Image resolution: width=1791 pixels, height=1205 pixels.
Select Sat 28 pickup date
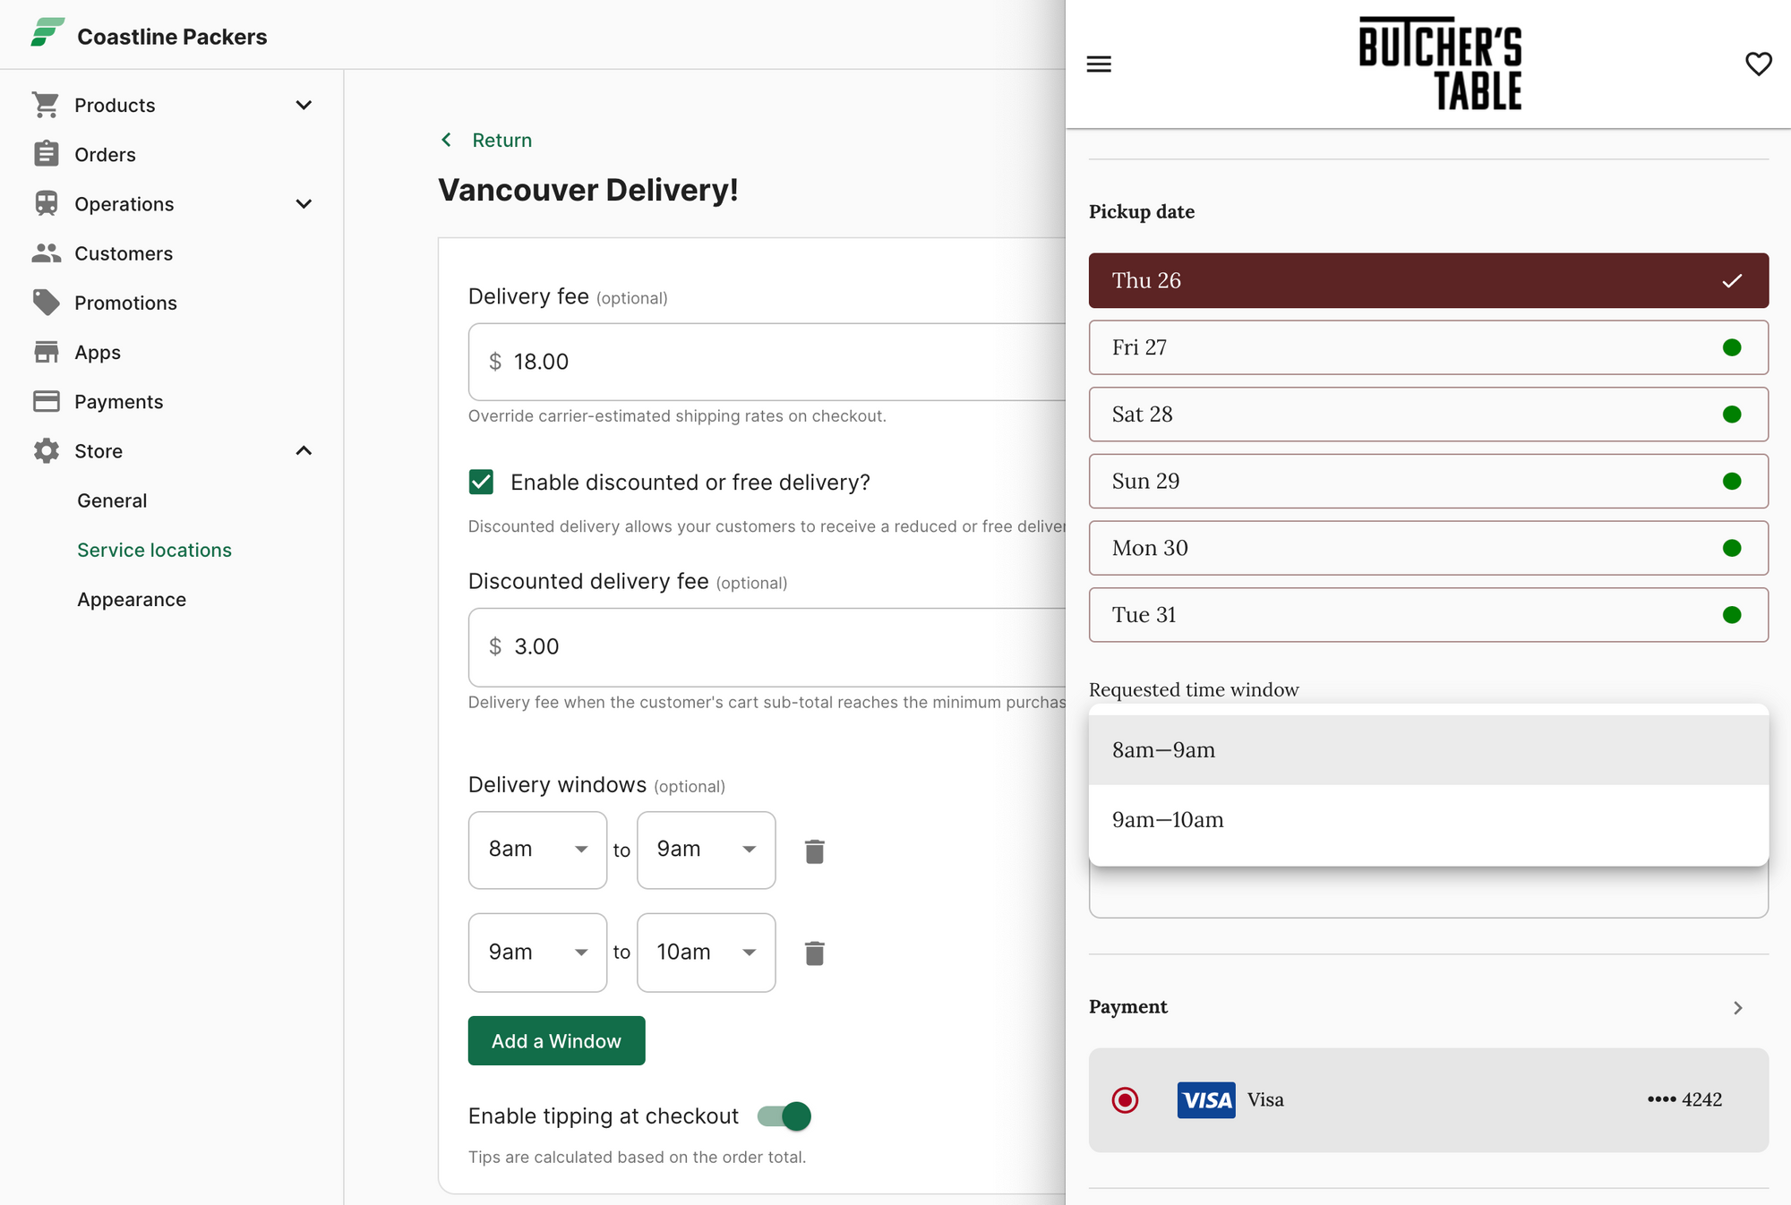[1428, 414]
